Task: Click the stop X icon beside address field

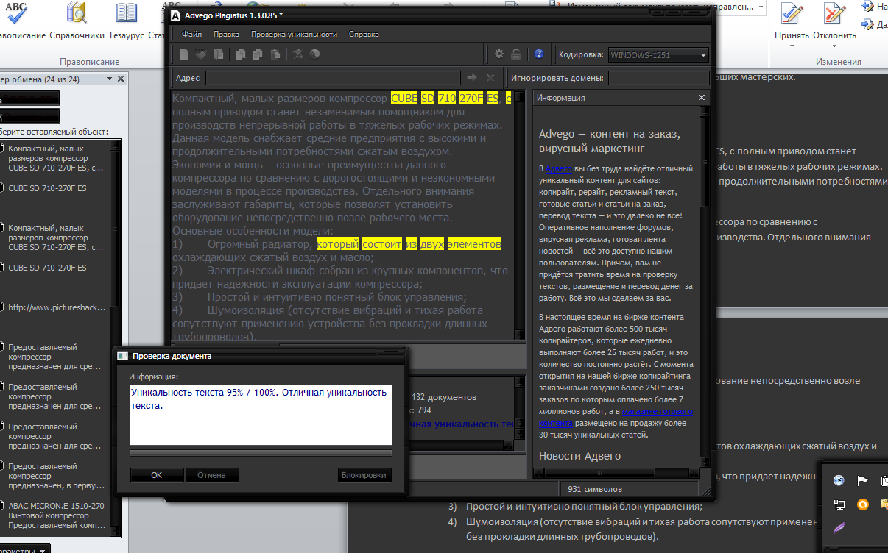Action: 491,77
